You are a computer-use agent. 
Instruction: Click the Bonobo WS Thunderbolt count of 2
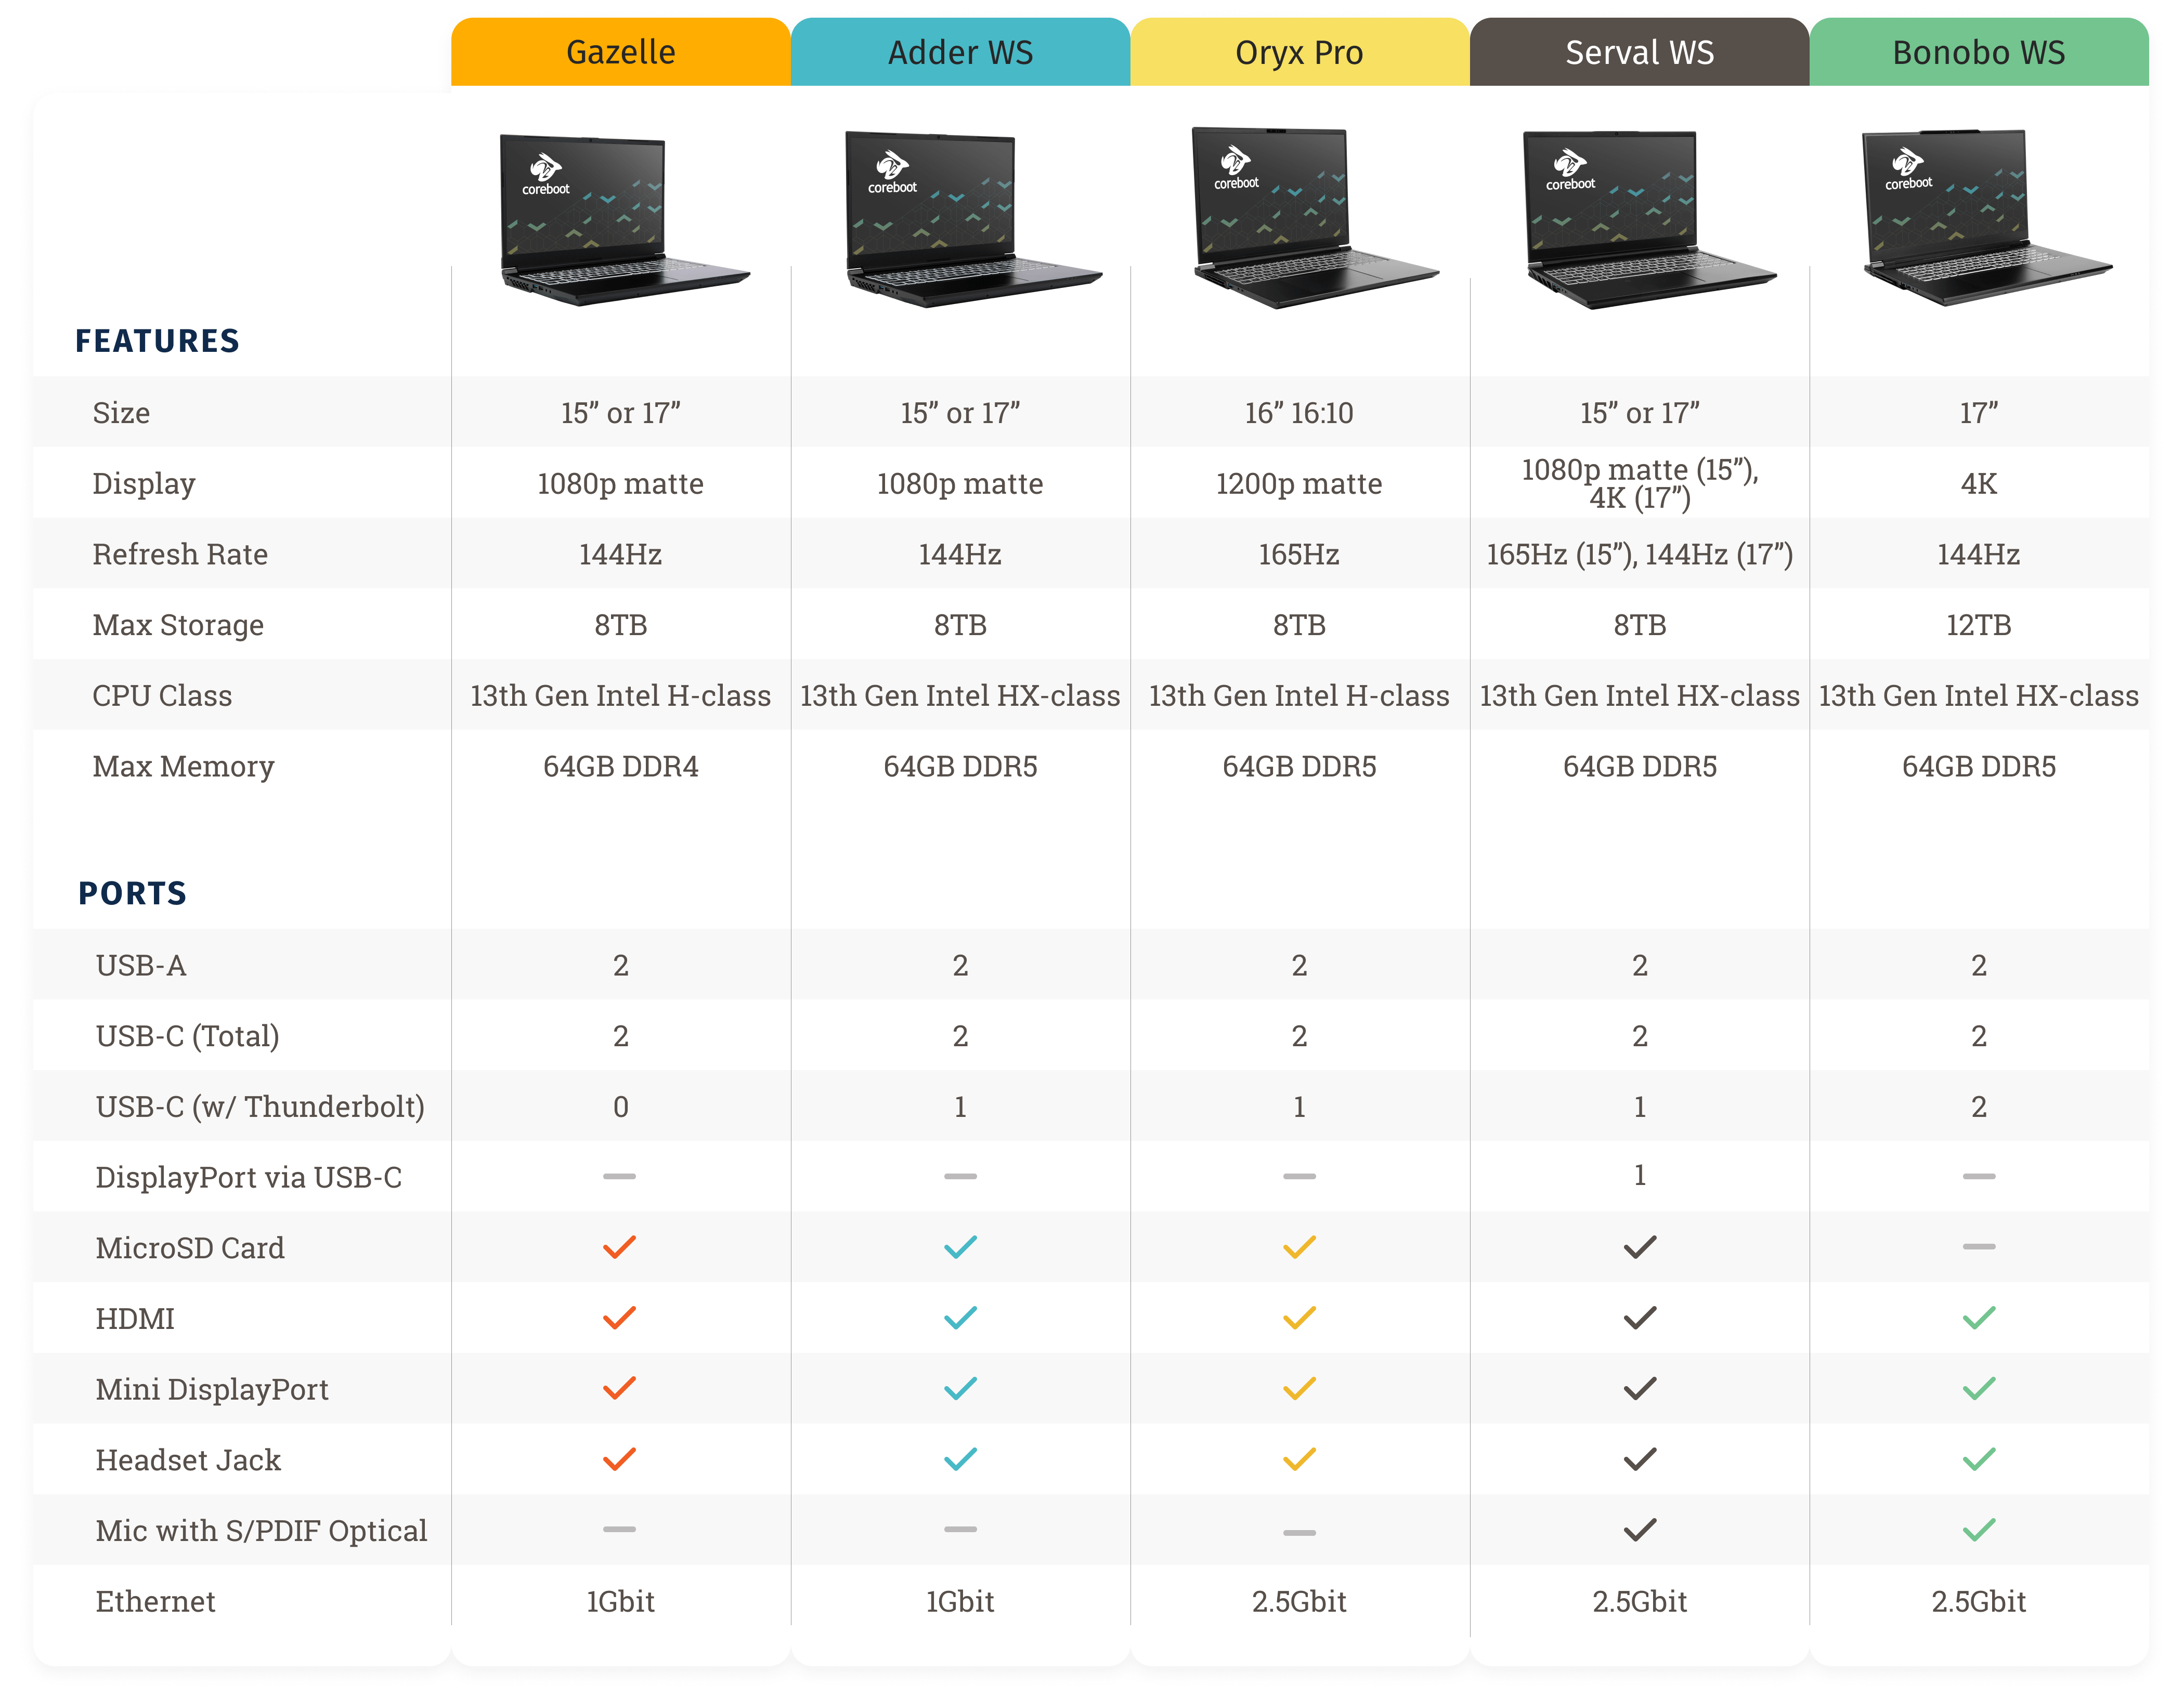pos(1978,1107)
